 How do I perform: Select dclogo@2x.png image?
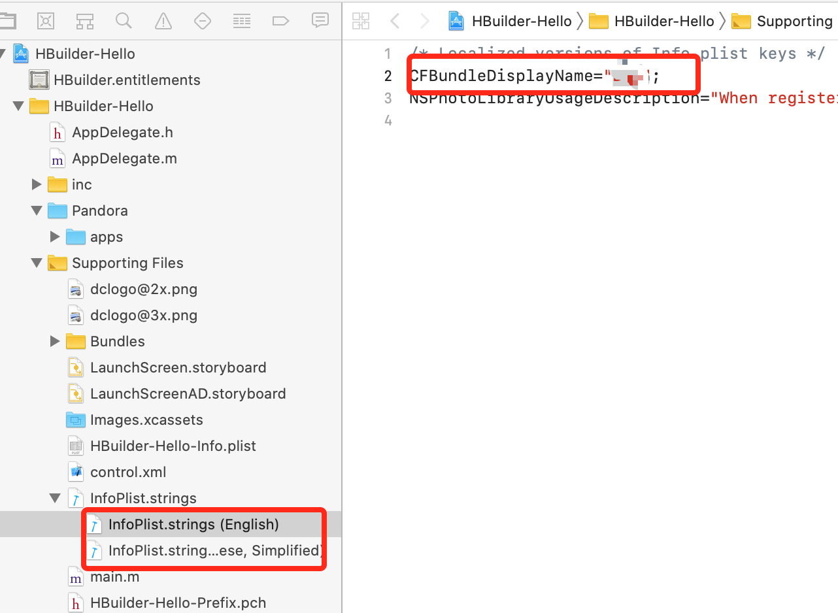click(144, 289)
